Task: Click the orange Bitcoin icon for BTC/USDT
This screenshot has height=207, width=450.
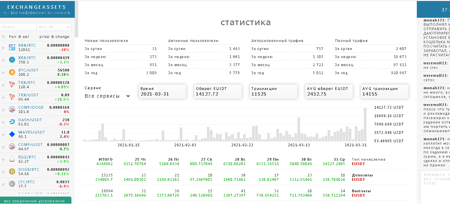Action: (x=12, y=72)
